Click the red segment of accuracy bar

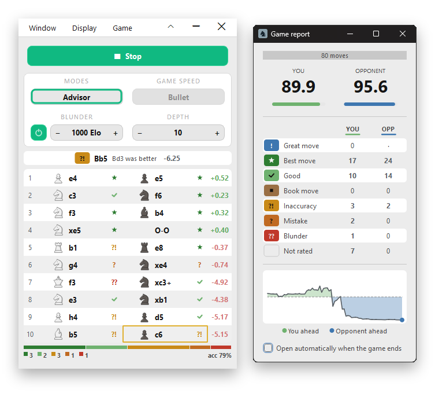pos(221,347)
